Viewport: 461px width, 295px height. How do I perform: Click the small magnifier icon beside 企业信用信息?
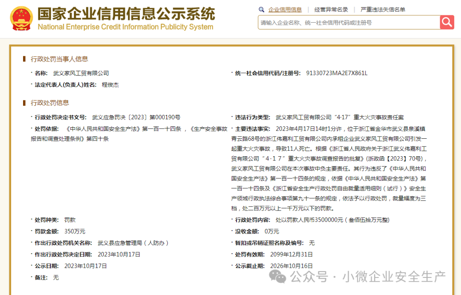tap(261, 10)
